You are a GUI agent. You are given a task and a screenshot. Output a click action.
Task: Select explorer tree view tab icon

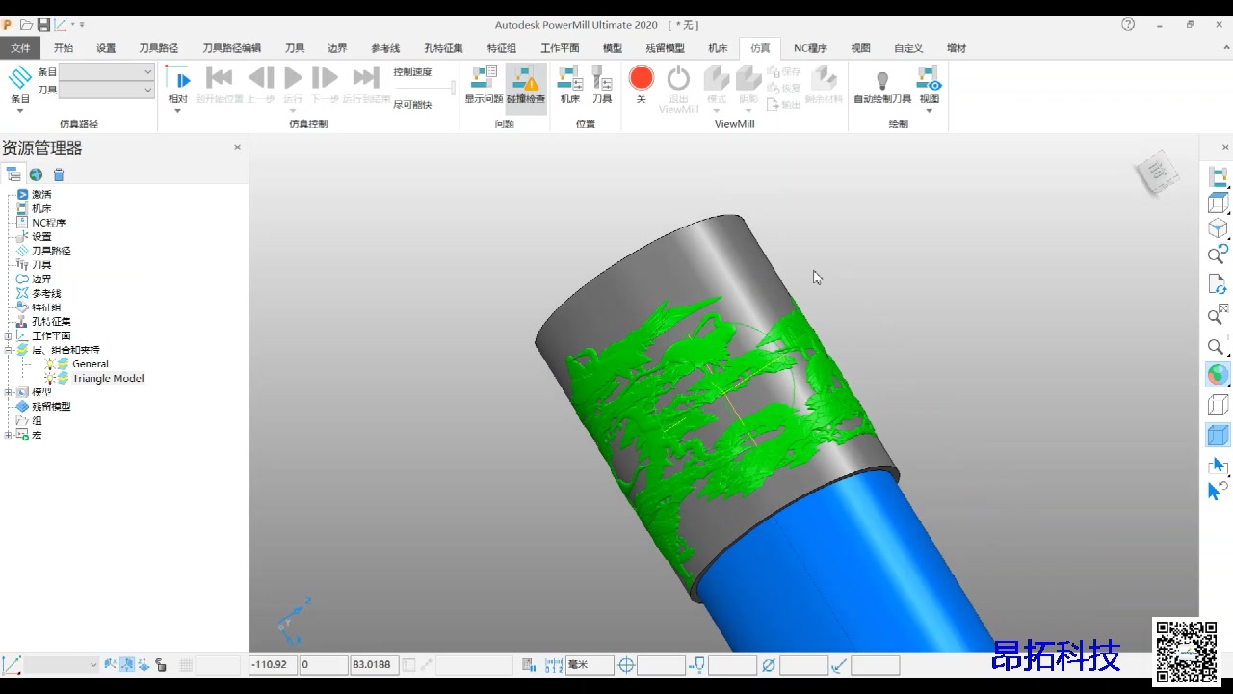[x=13, y=174]
